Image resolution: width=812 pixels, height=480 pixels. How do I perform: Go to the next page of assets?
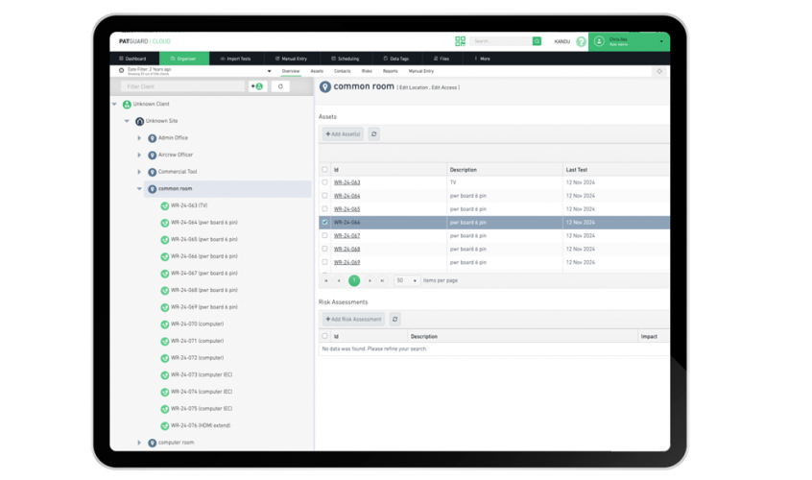tap(370, 280)
